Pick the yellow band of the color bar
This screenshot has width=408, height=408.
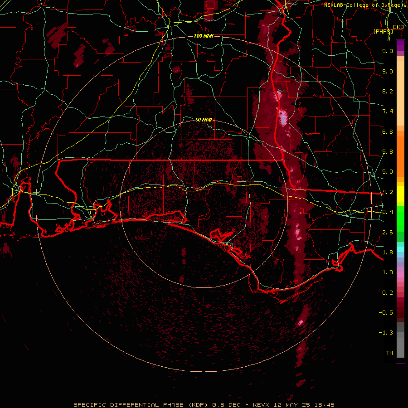point(400,194)
